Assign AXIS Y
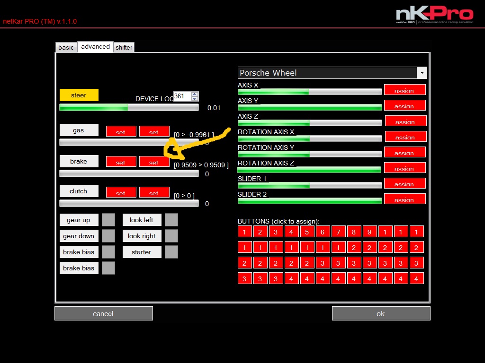The height and width of the screenshot is (363, 485). (405, 105)
